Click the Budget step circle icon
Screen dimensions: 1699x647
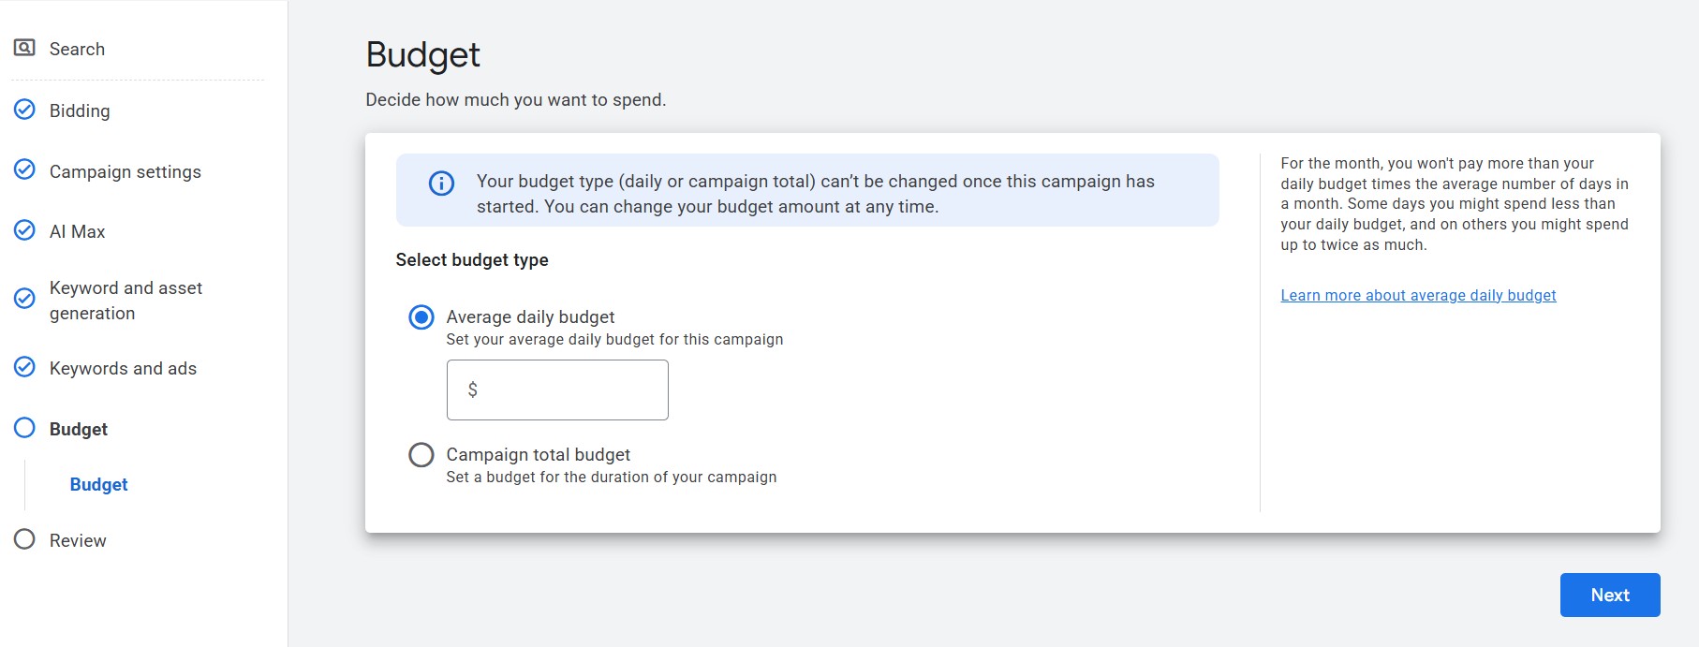[x=24, y=428]
